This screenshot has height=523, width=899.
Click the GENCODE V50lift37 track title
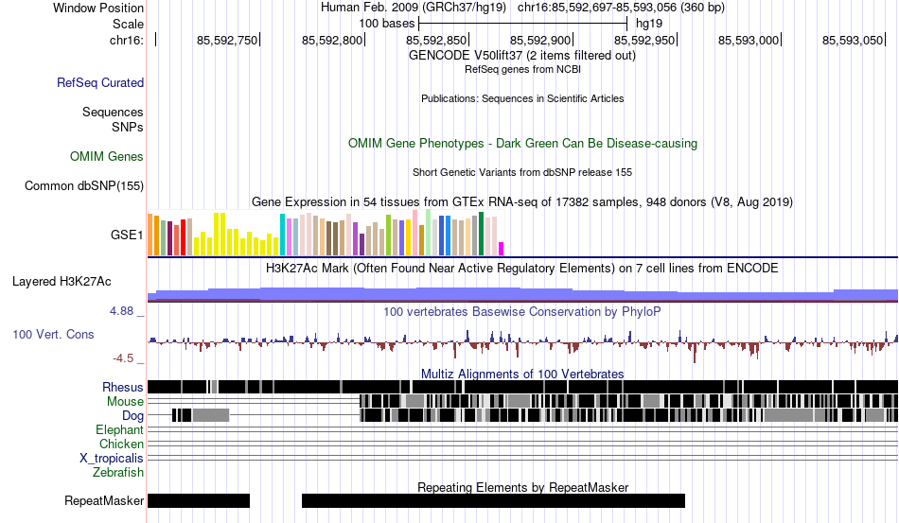coord(521,56)
